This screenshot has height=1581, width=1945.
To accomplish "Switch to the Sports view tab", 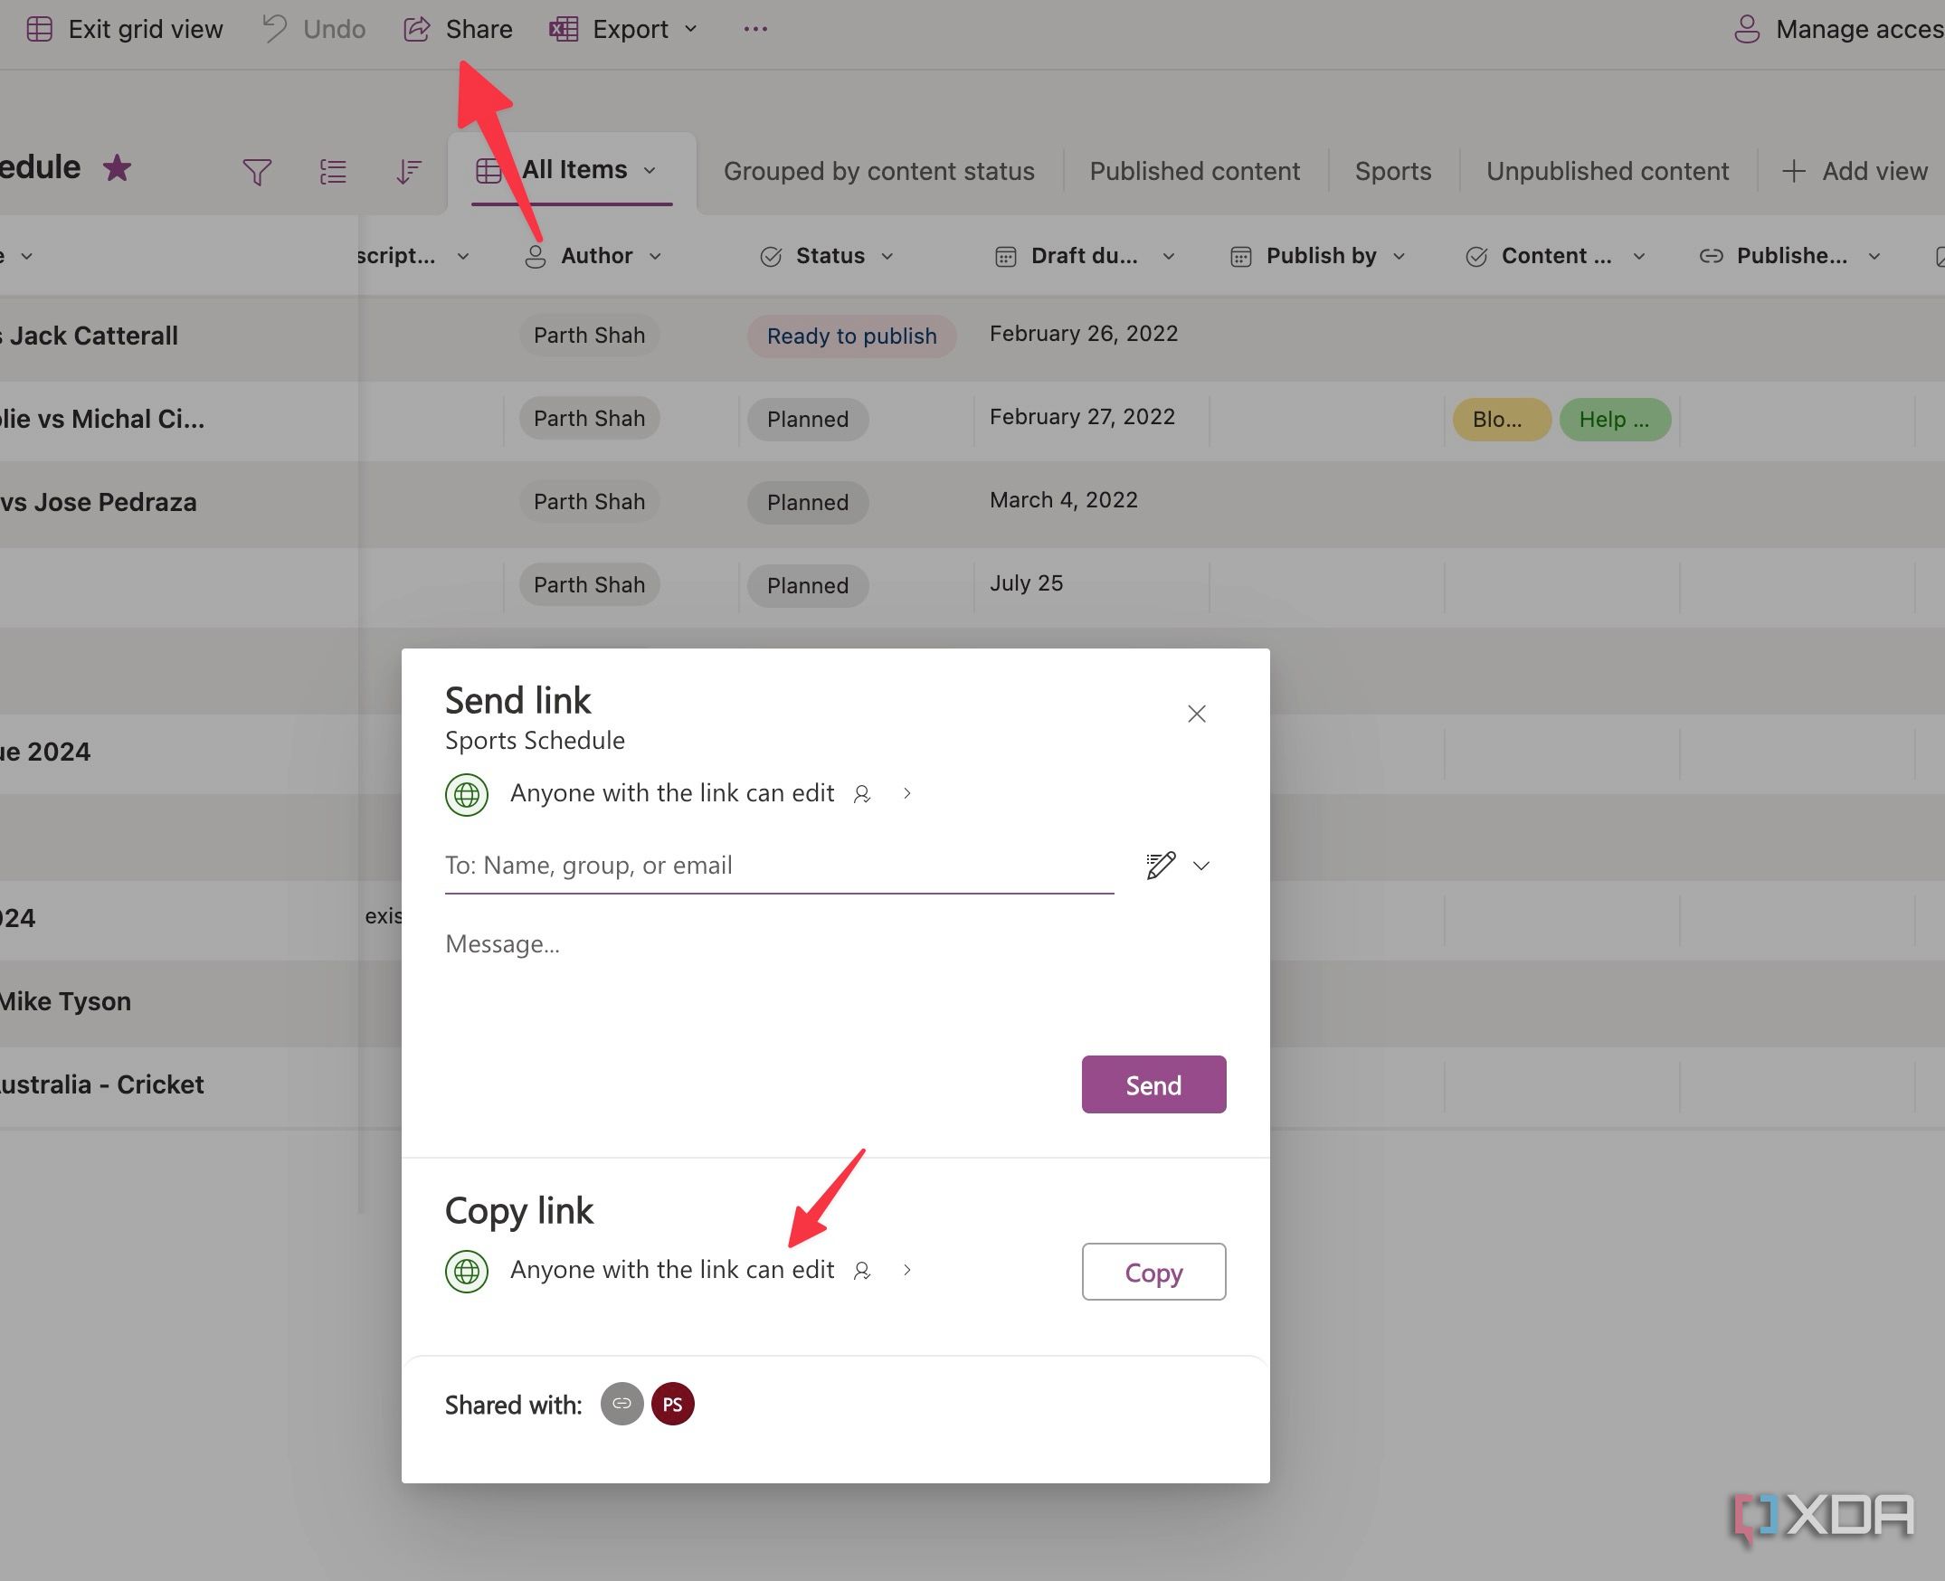I will [1392, 170].
